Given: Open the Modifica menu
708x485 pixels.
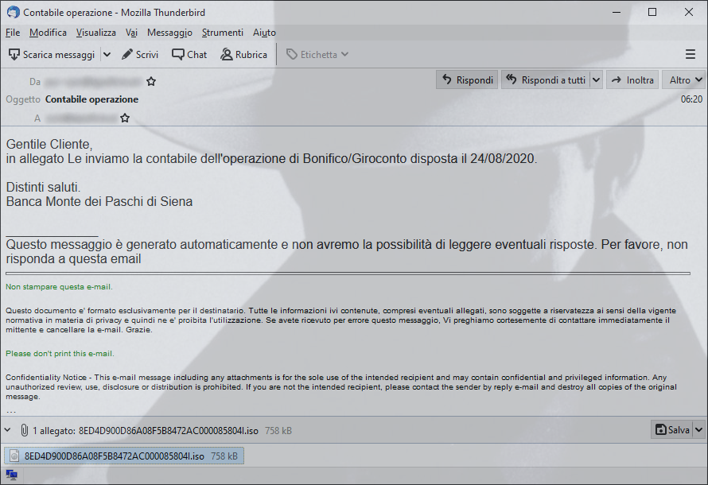Looking at the screenshot, I should point(48,33).
